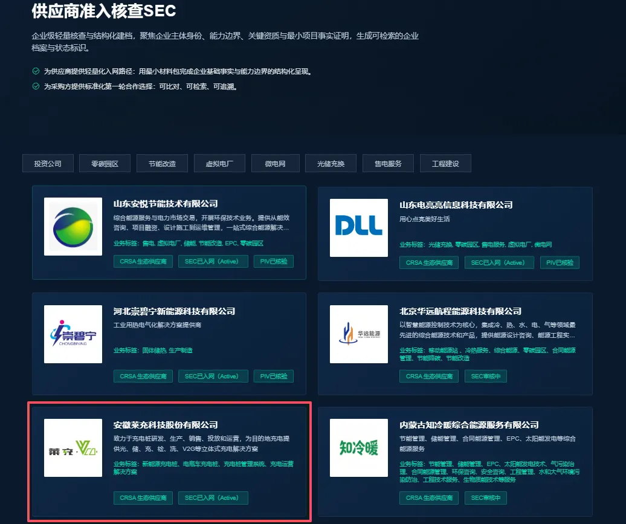
Task: Select the 虚拟电厂 filter tab
Action: [219, 163]
